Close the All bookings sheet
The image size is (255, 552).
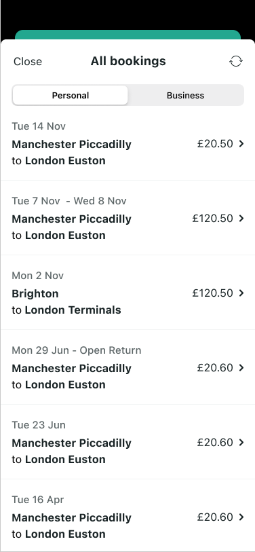click(x=27, y=61)
